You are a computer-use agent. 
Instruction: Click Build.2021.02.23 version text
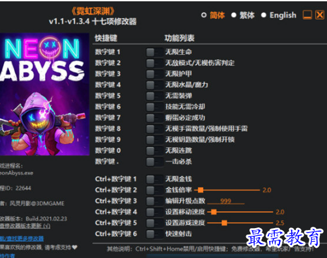(46, 219)
